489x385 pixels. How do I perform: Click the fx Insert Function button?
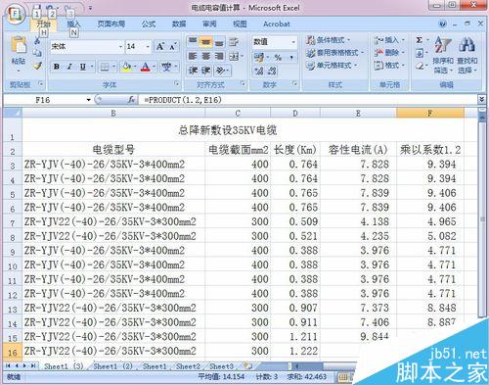tap(131, 100)
